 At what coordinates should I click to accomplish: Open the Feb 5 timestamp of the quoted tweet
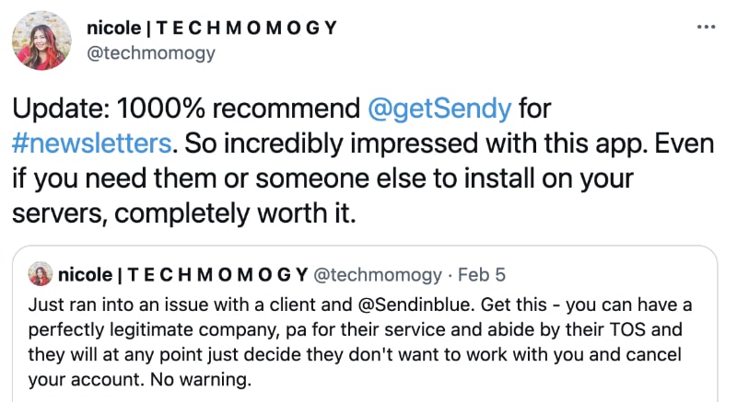point(482,274)
